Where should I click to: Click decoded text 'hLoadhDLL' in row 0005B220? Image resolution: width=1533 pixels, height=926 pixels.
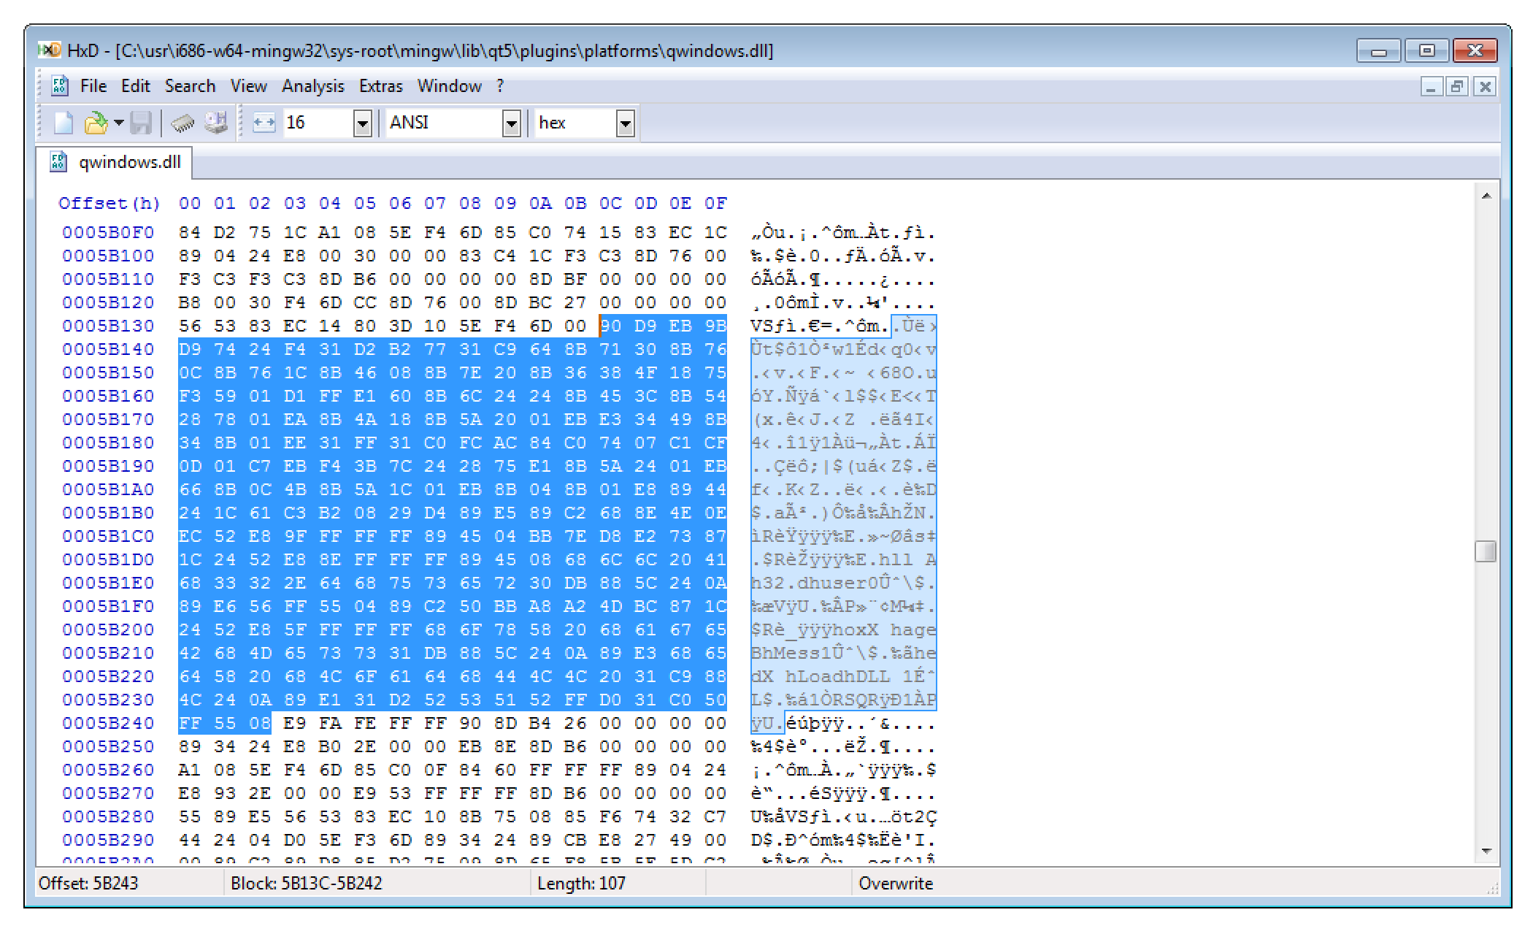tap(837, 677)
